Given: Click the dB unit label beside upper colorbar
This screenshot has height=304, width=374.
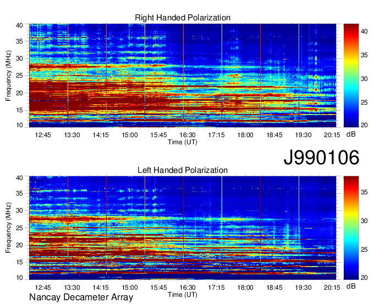Looking at the screenshot, I should (351, 134).
